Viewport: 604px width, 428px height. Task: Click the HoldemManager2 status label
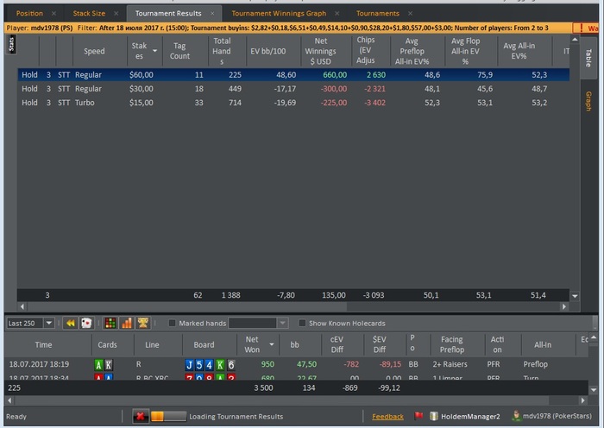click(470, 417)
